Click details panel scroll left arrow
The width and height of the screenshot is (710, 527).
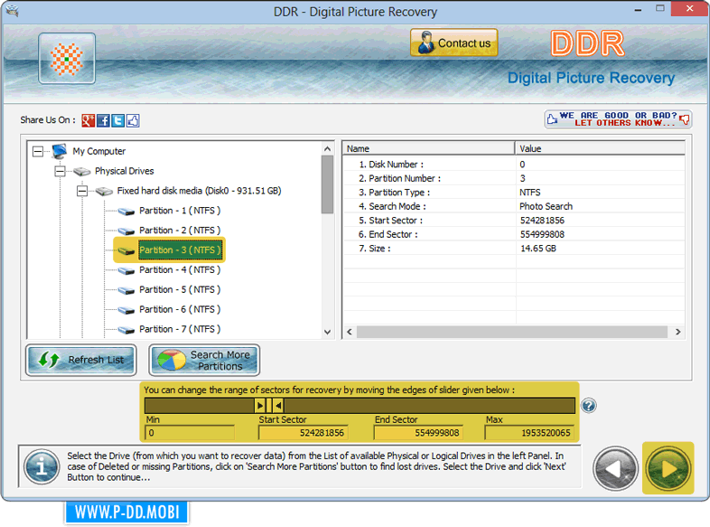tap(350, 332)
